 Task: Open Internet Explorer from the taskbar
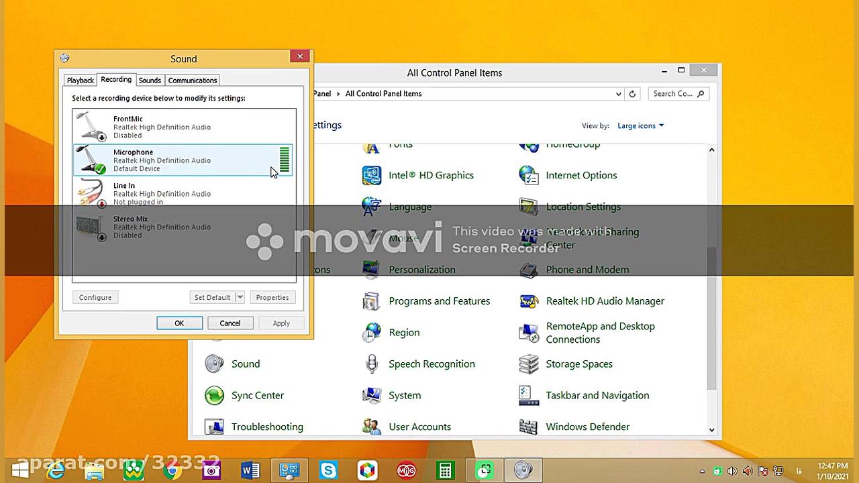(56, 470)
